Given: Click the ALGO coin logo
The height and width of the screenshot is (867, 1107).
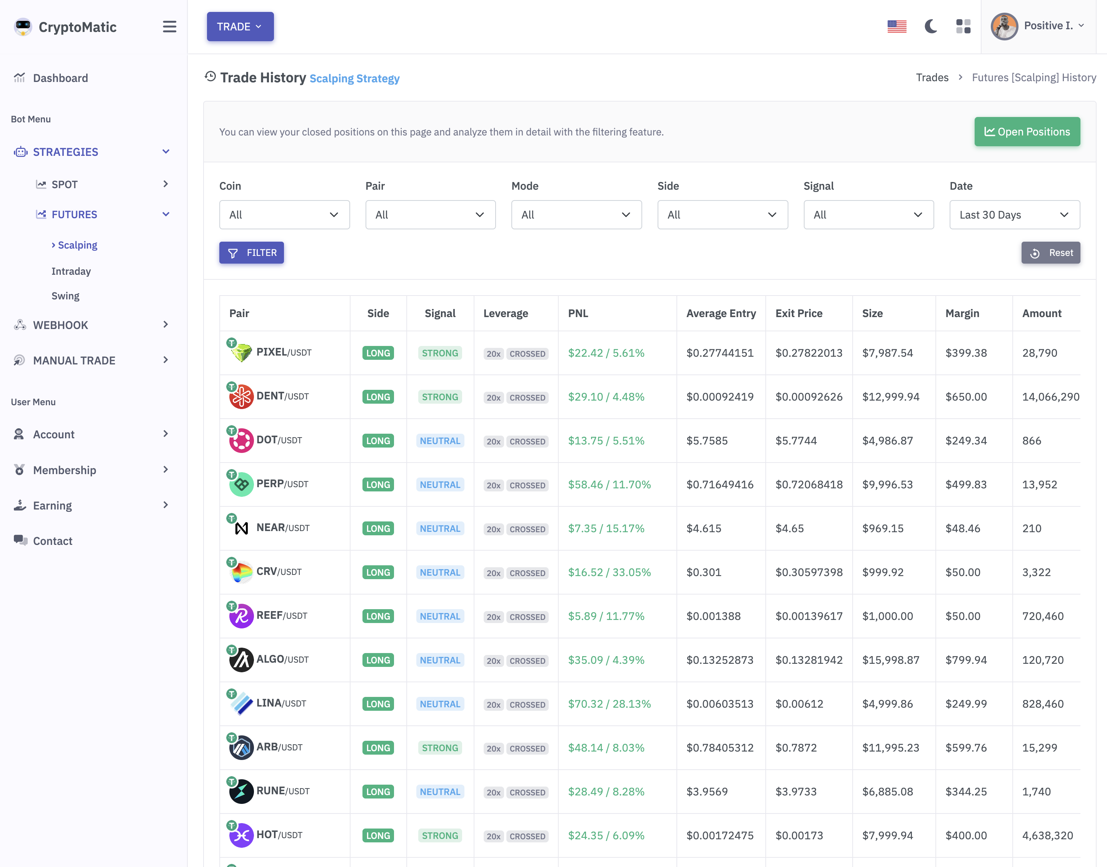Looking at the screenshot, I should point(241,659).
